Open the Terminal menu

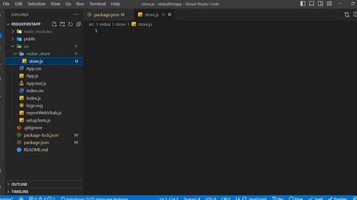97,4
